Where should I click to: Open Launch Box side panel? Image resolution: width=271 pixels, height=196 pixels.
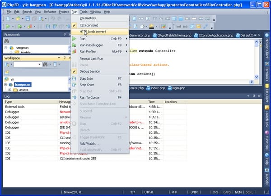click(x=266, y=117)
